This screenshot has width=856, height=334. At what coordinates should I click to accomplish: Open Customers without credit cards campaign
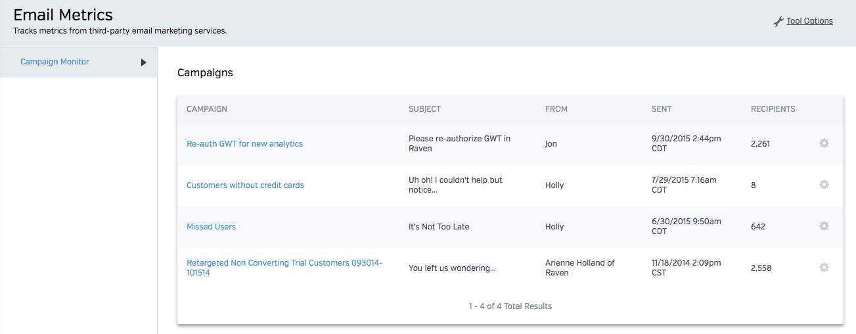pos(245,185)
